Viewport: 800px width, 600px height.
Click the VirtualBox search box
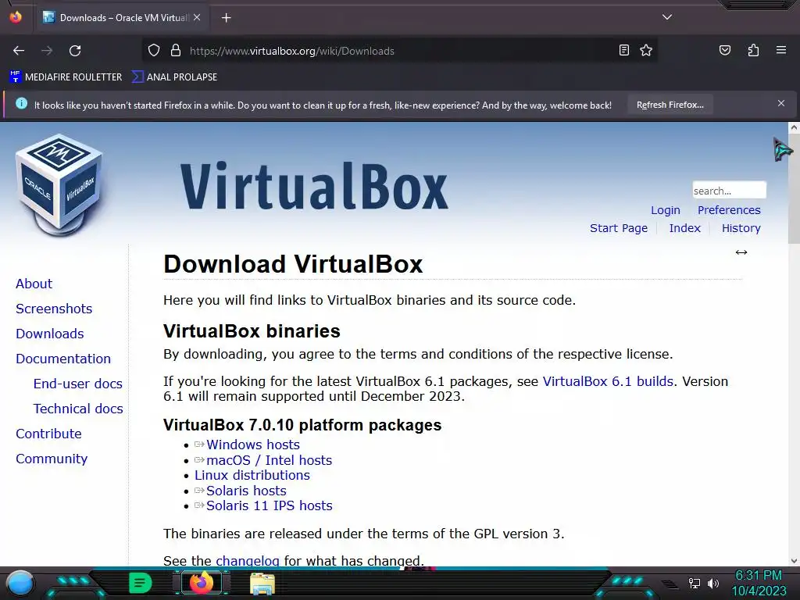[x=729, y=191]
